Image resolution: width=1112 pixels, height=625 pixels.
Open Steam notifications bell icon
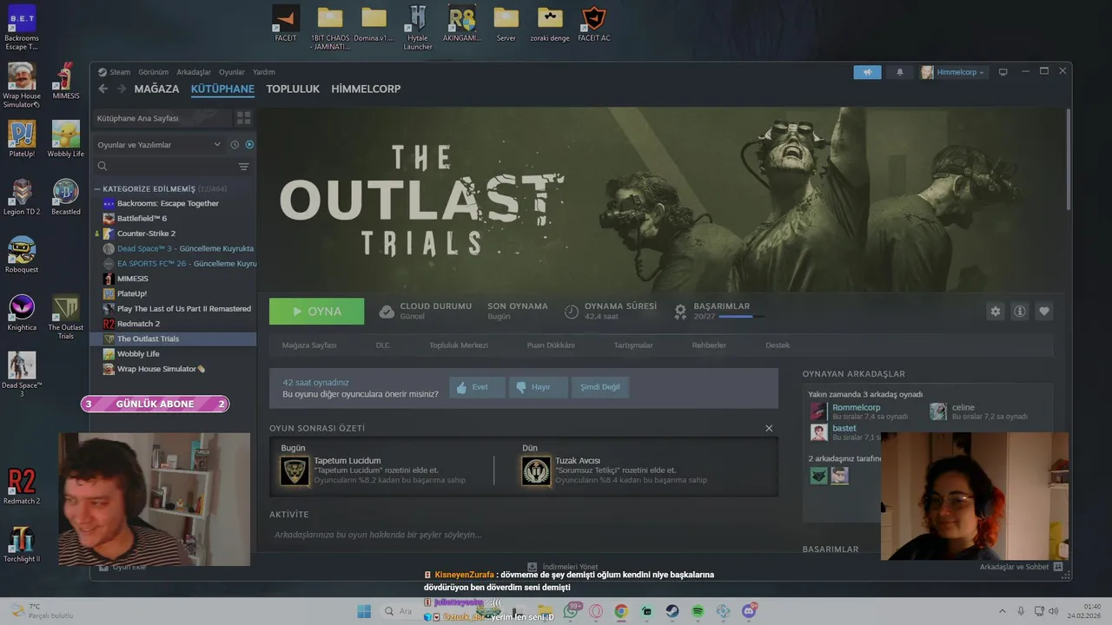[900, 72]
